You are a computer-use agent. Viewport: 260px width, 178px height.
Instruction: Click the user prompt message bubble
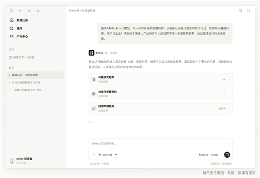click(x=165, y=33)
